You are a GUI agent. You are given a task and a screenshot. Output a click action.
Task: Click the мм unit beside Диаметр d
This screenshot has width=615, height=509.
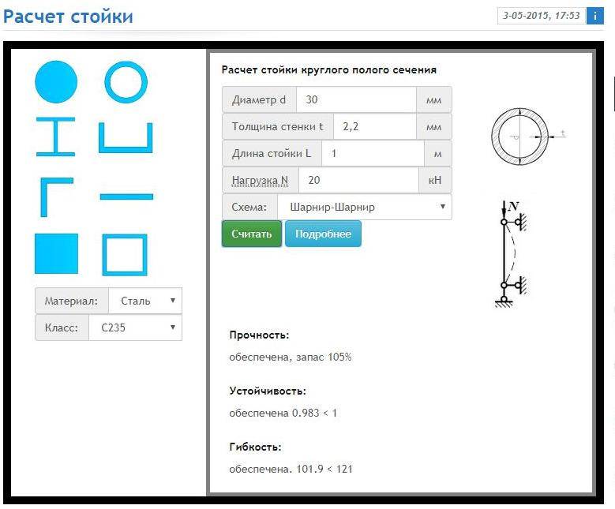[433, 99]
